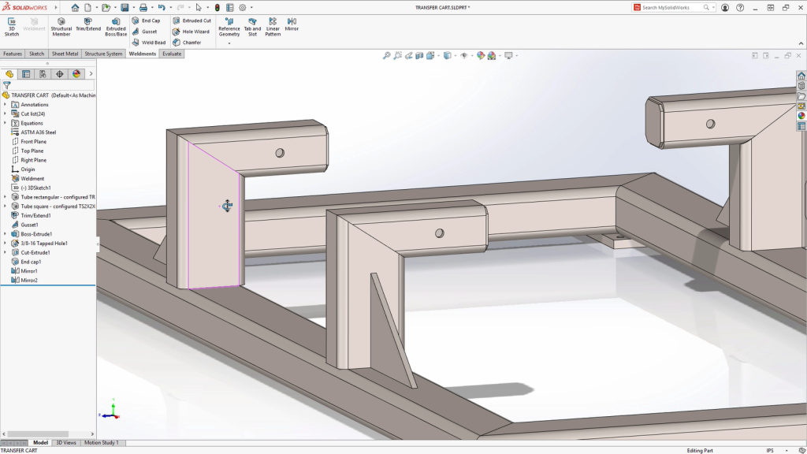Click the Rebuild traffic light icon
807x454 pixels.
[x=218, y=7]
